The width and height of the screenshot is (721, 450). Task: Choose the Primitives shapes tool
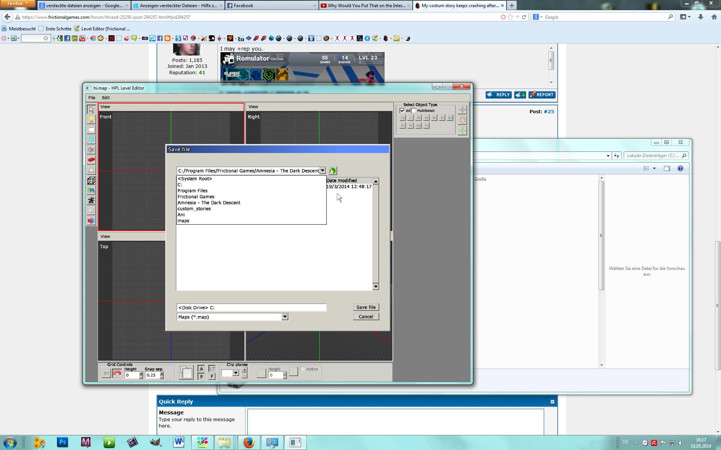click(91, 190)
